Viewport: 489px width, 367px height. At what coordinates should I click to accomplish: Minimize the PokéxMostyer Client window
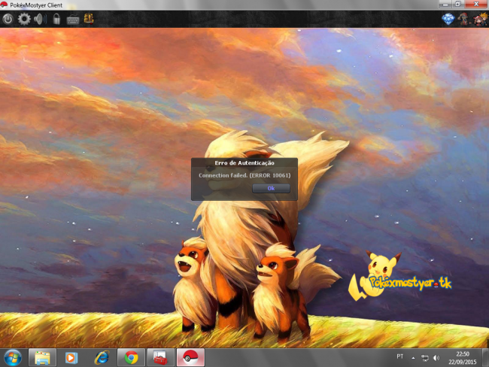click(x=445, y=5)
